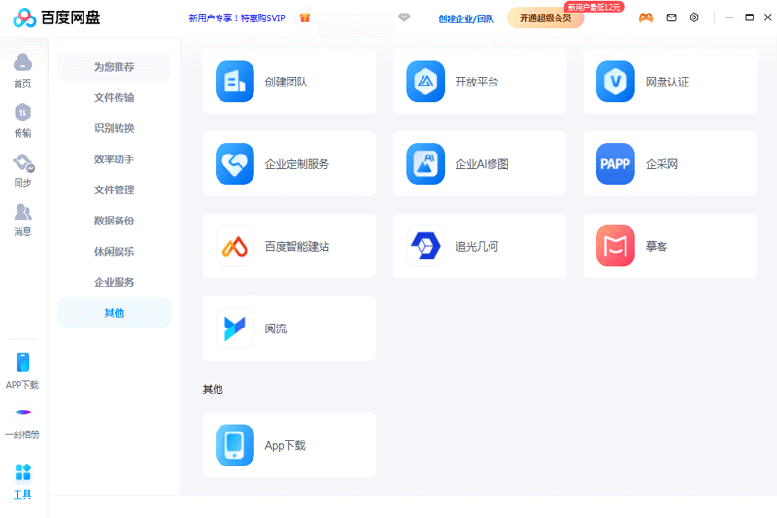Minimize the Baidu Netdisk window

pyautogui.click(x=729, y=17)
